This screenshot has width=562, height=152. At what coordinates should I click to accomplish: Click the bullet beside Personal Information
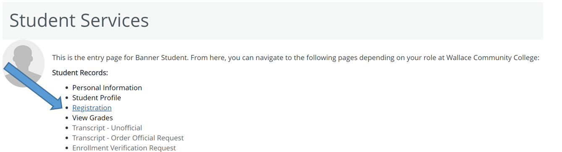click(x=67, y=88)
